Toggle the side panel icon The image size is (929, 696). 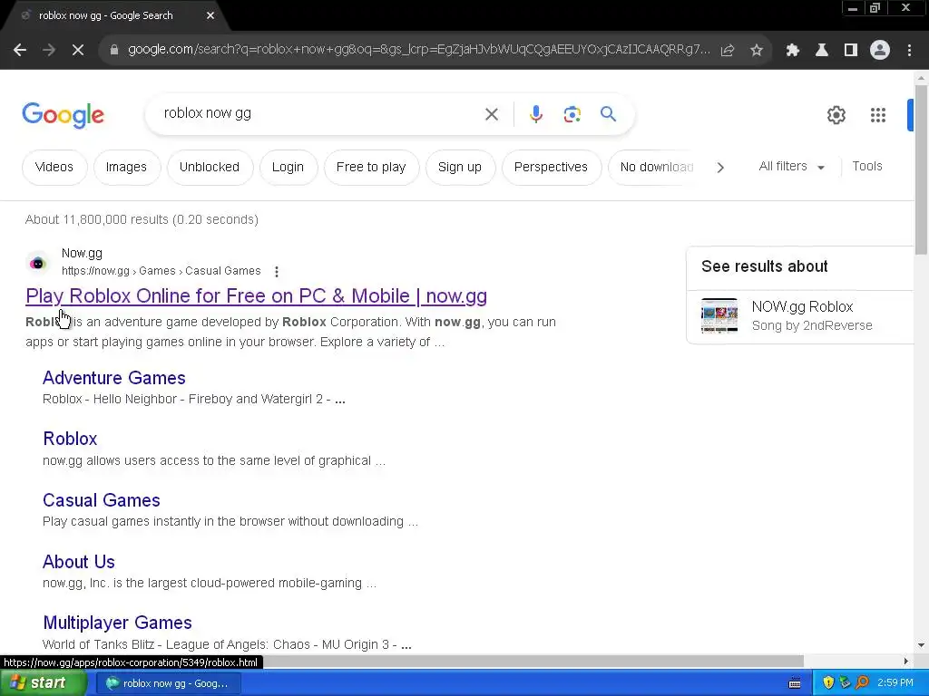coord(851,51)
